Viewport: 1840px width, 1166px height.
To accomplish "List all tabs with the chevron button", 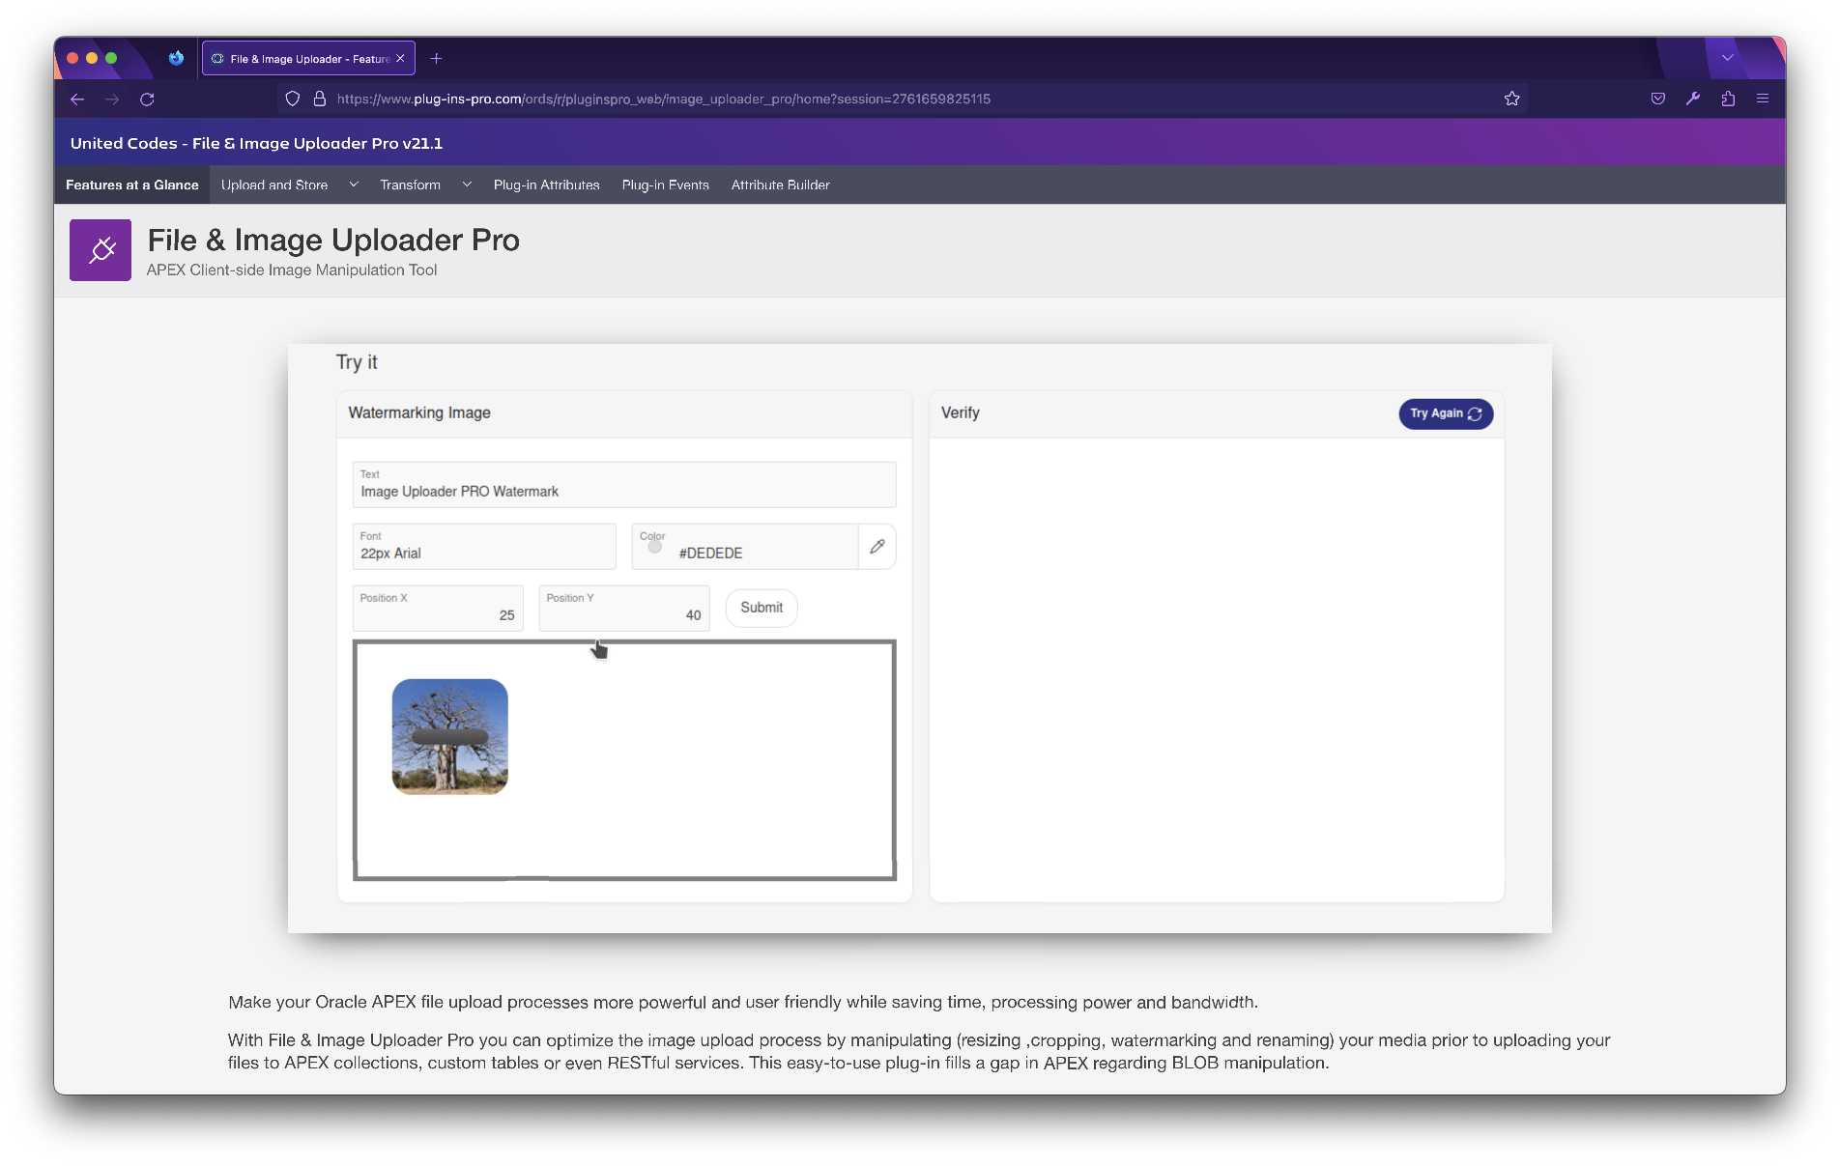I will (x=1728, y=58).
